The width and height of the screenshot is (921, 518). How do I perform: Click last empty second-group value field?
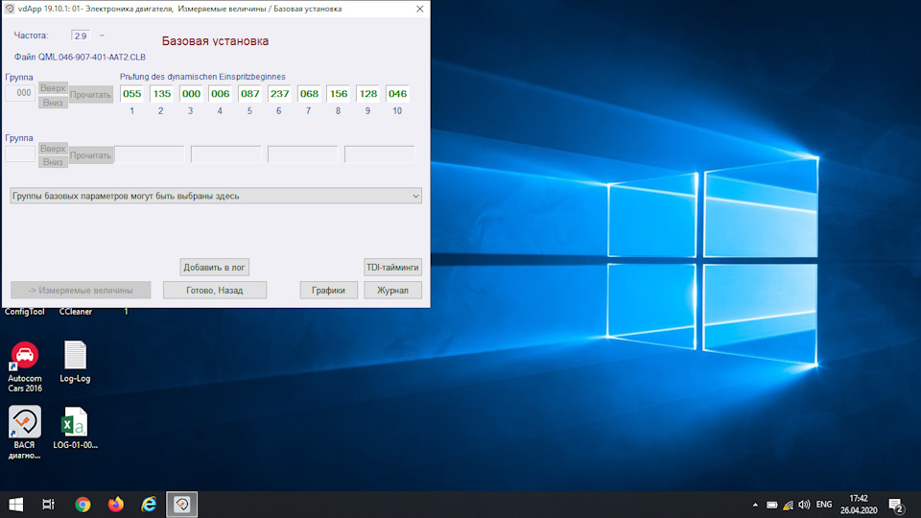pos(380,154)
